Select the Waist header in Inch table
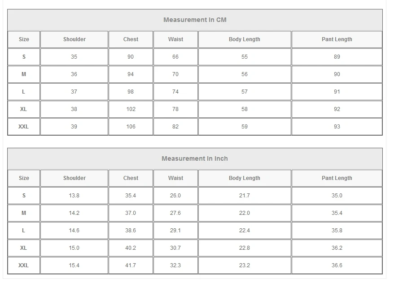The image size is (394, 282). pyautogui.click(x=175, y=178)
